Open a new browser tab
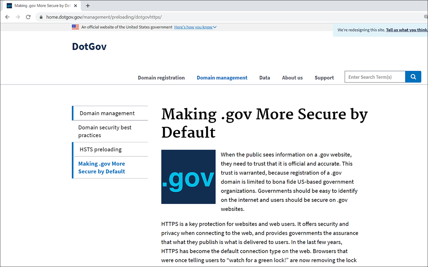The image size is (428, 267). (88, 6)
